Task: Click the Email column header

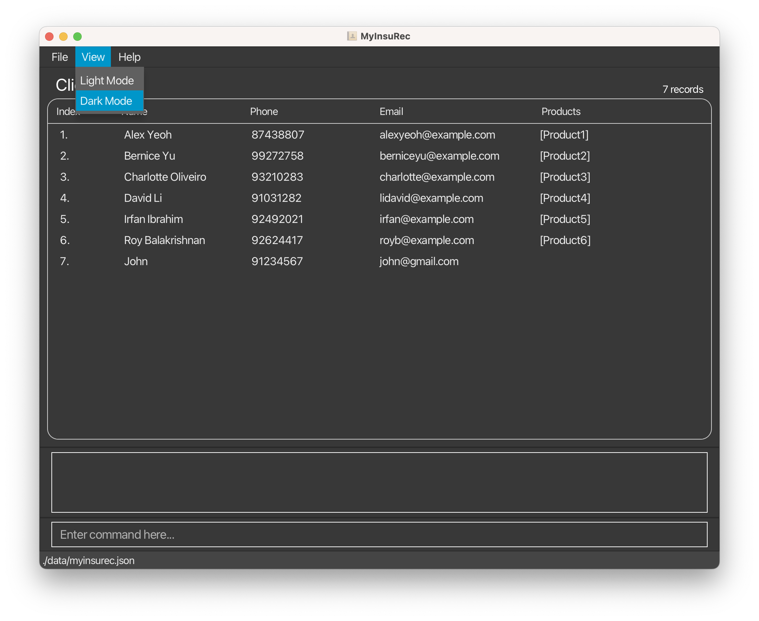Action: coord(391,111)
